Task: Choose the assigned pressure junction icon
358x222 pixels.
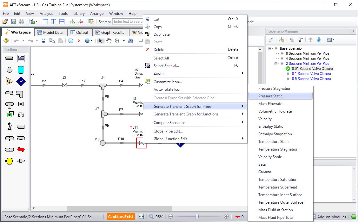Action: (x=21, y=81)
